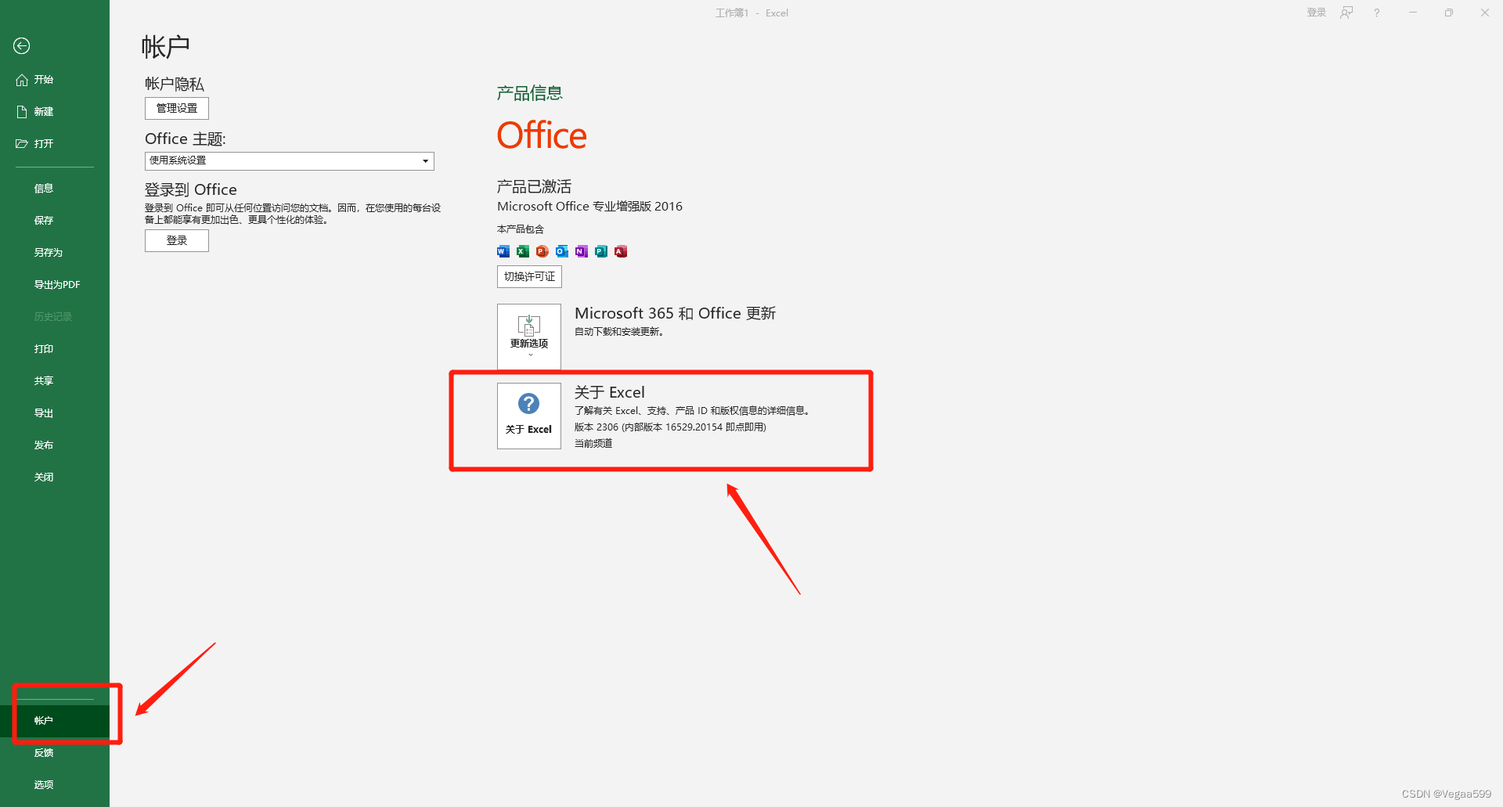The width and height of the screenshot is (1503, 807).
Task: Click the new document icon beside 新建
Action: pyautogui.click(x=22, y=112)
